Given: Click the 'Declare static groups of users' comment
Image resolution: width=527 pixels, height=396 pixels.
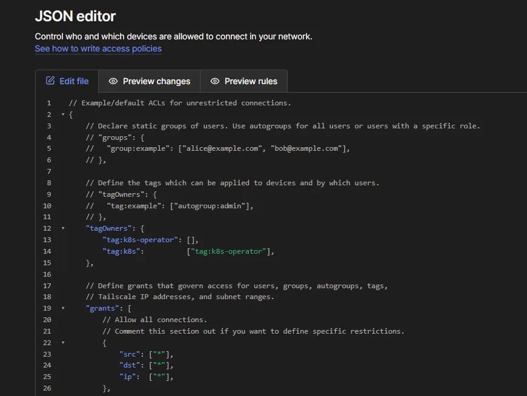Looking at the screenshot, I should click(x=283, y=126).
